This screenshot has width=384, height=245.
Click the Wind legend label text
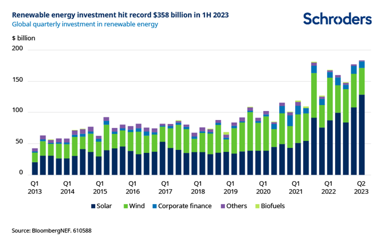(x=137, y=206)
